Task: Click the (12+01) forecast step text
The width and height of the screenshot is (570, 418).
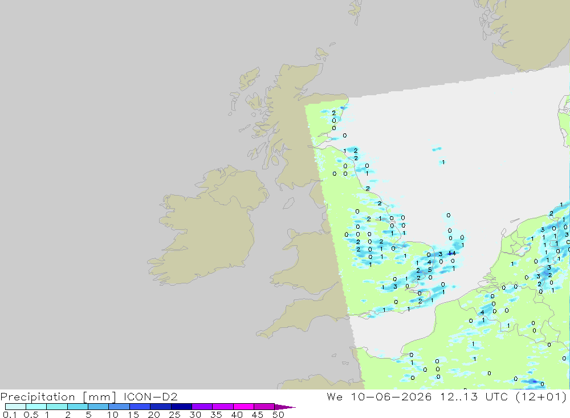Action: point(541,396)
